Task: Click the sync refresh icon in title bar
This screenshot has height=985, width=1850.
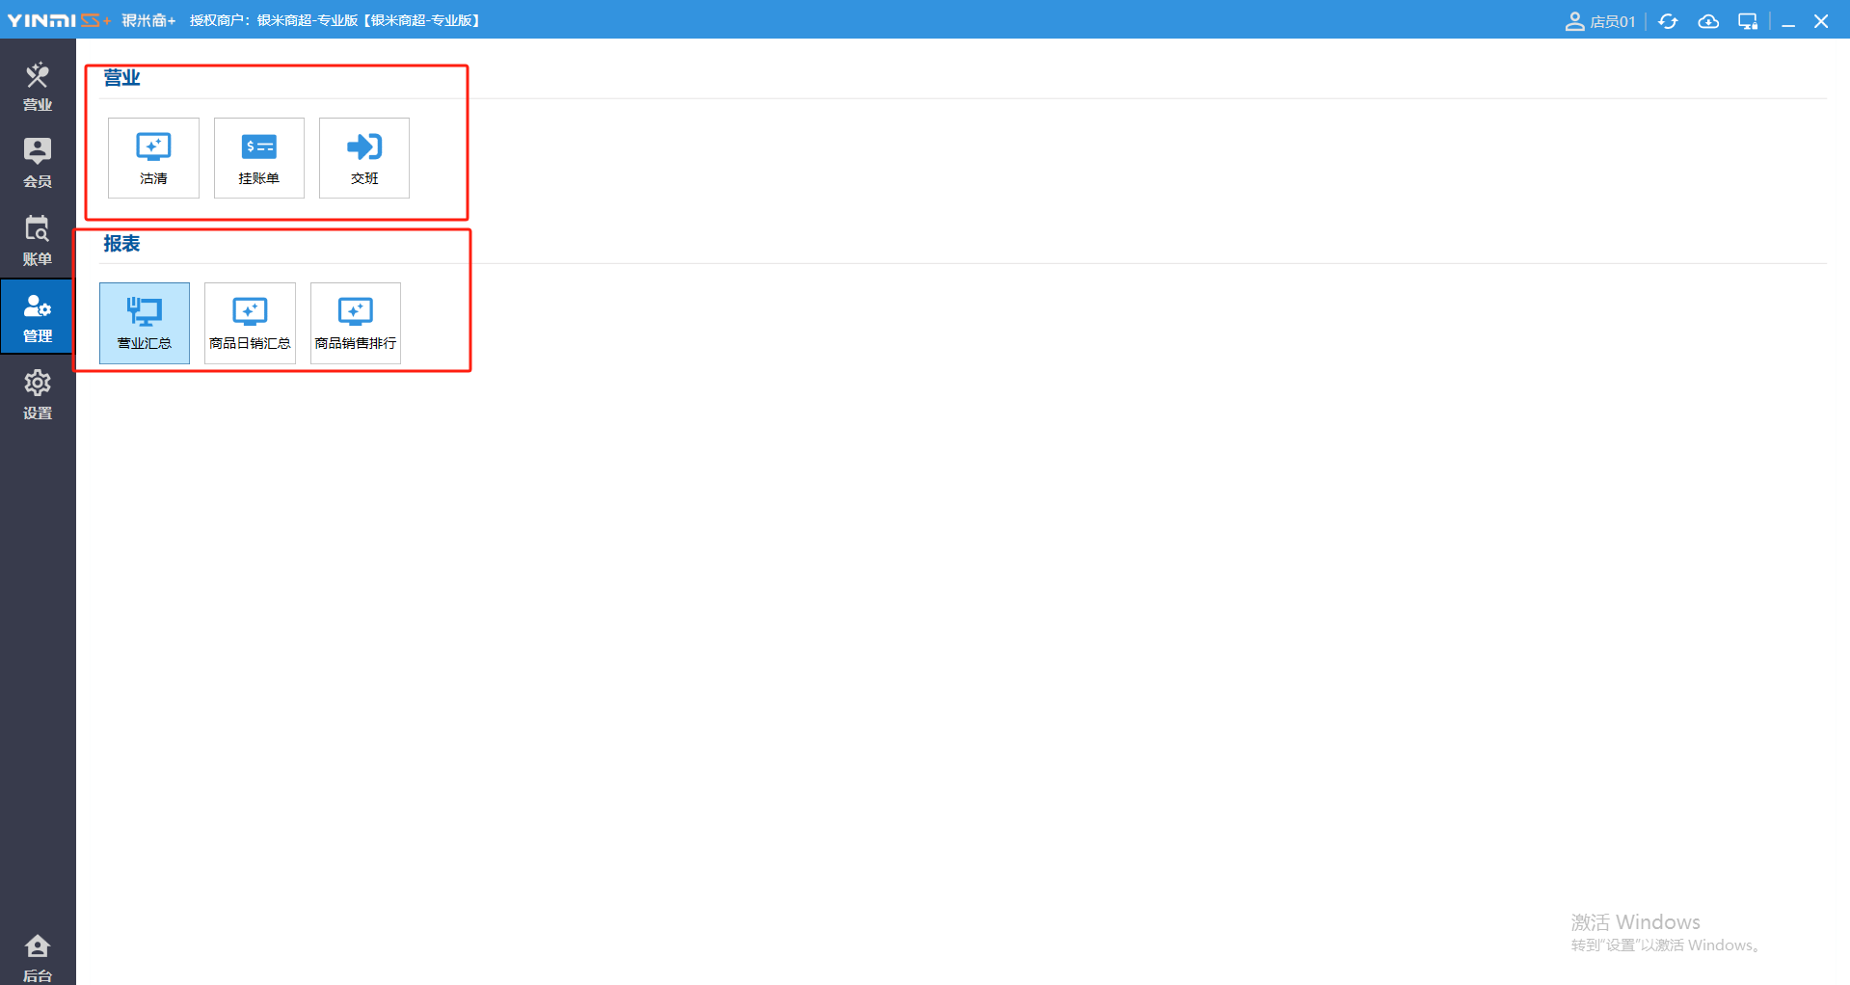Action: coord(1668,21)
